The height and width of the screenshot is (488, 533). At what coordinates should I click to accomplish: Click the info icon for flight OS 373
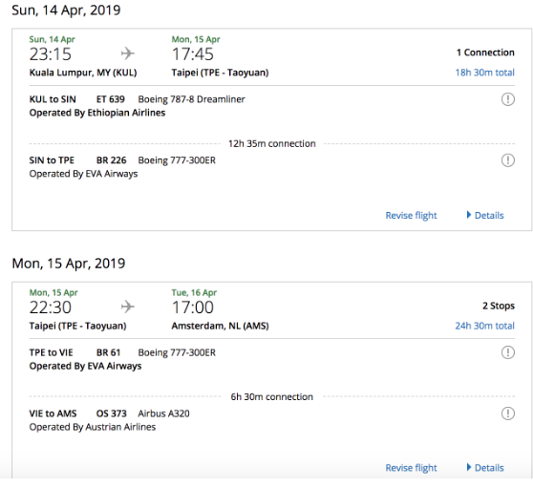(x=508, y=414)
